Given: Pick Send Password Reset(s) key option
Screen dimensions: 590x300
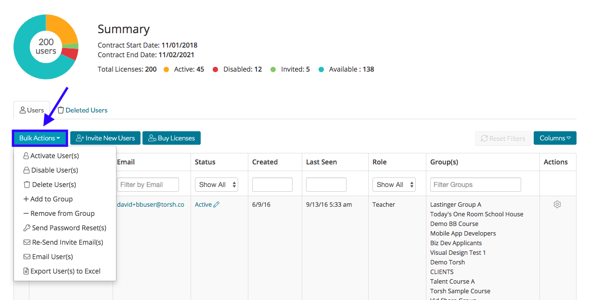Looking at the screenshot, I should point(65,228).
